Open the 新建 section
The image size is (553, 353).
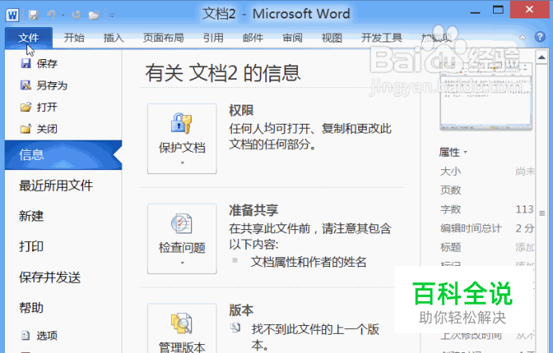pos(31,216)
